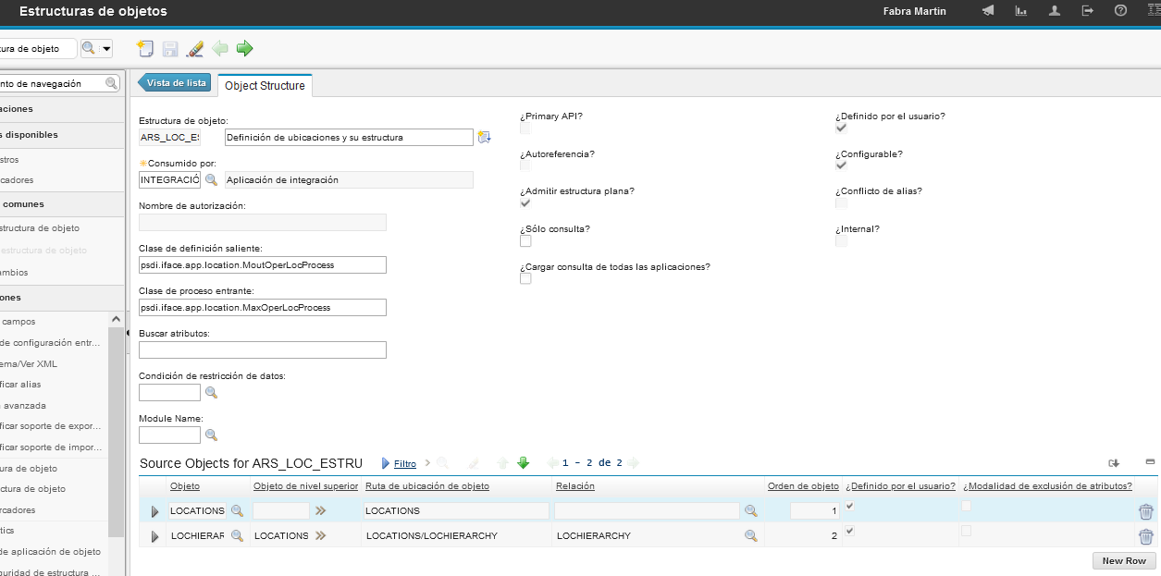Click the long description icon beside Definición de ubicaciones
The width and height of the screenshot is (1161, 576).
[x=484, y=138]
